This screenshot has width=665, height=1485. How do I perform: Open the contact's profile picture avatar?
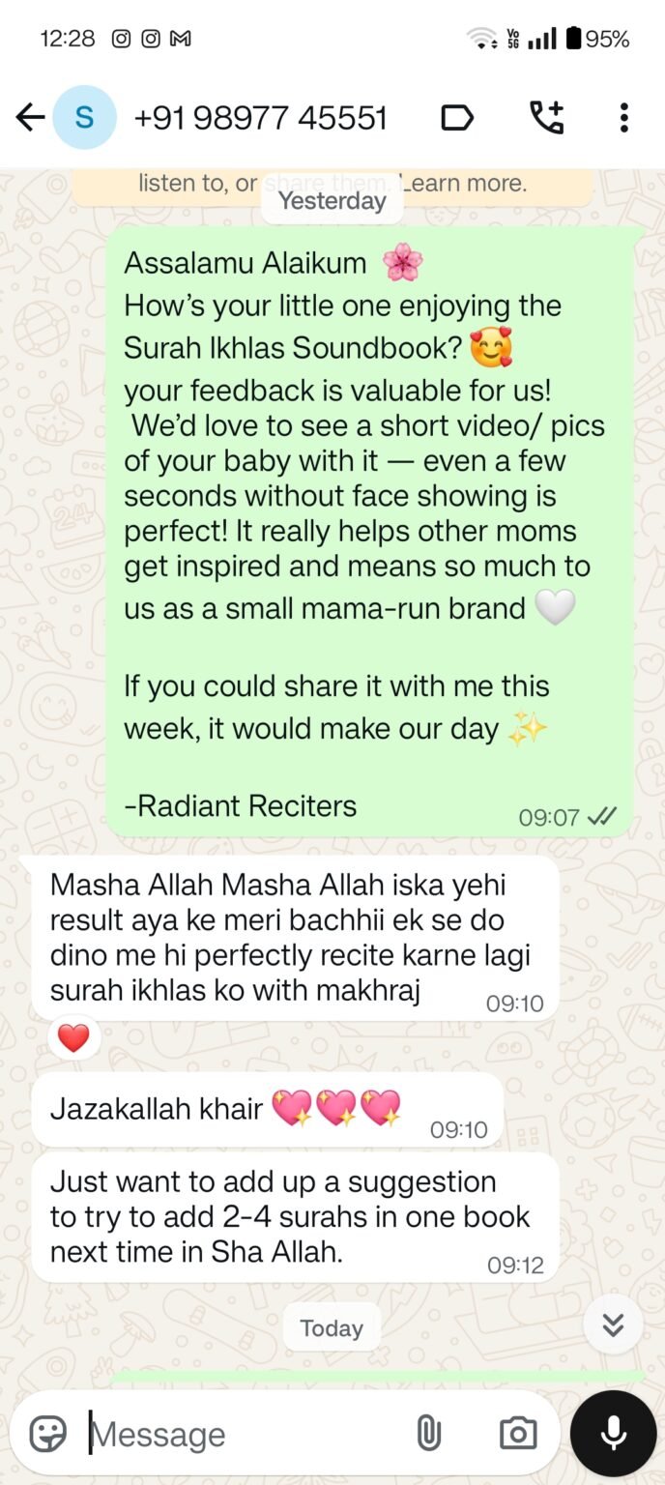[84, 118]
